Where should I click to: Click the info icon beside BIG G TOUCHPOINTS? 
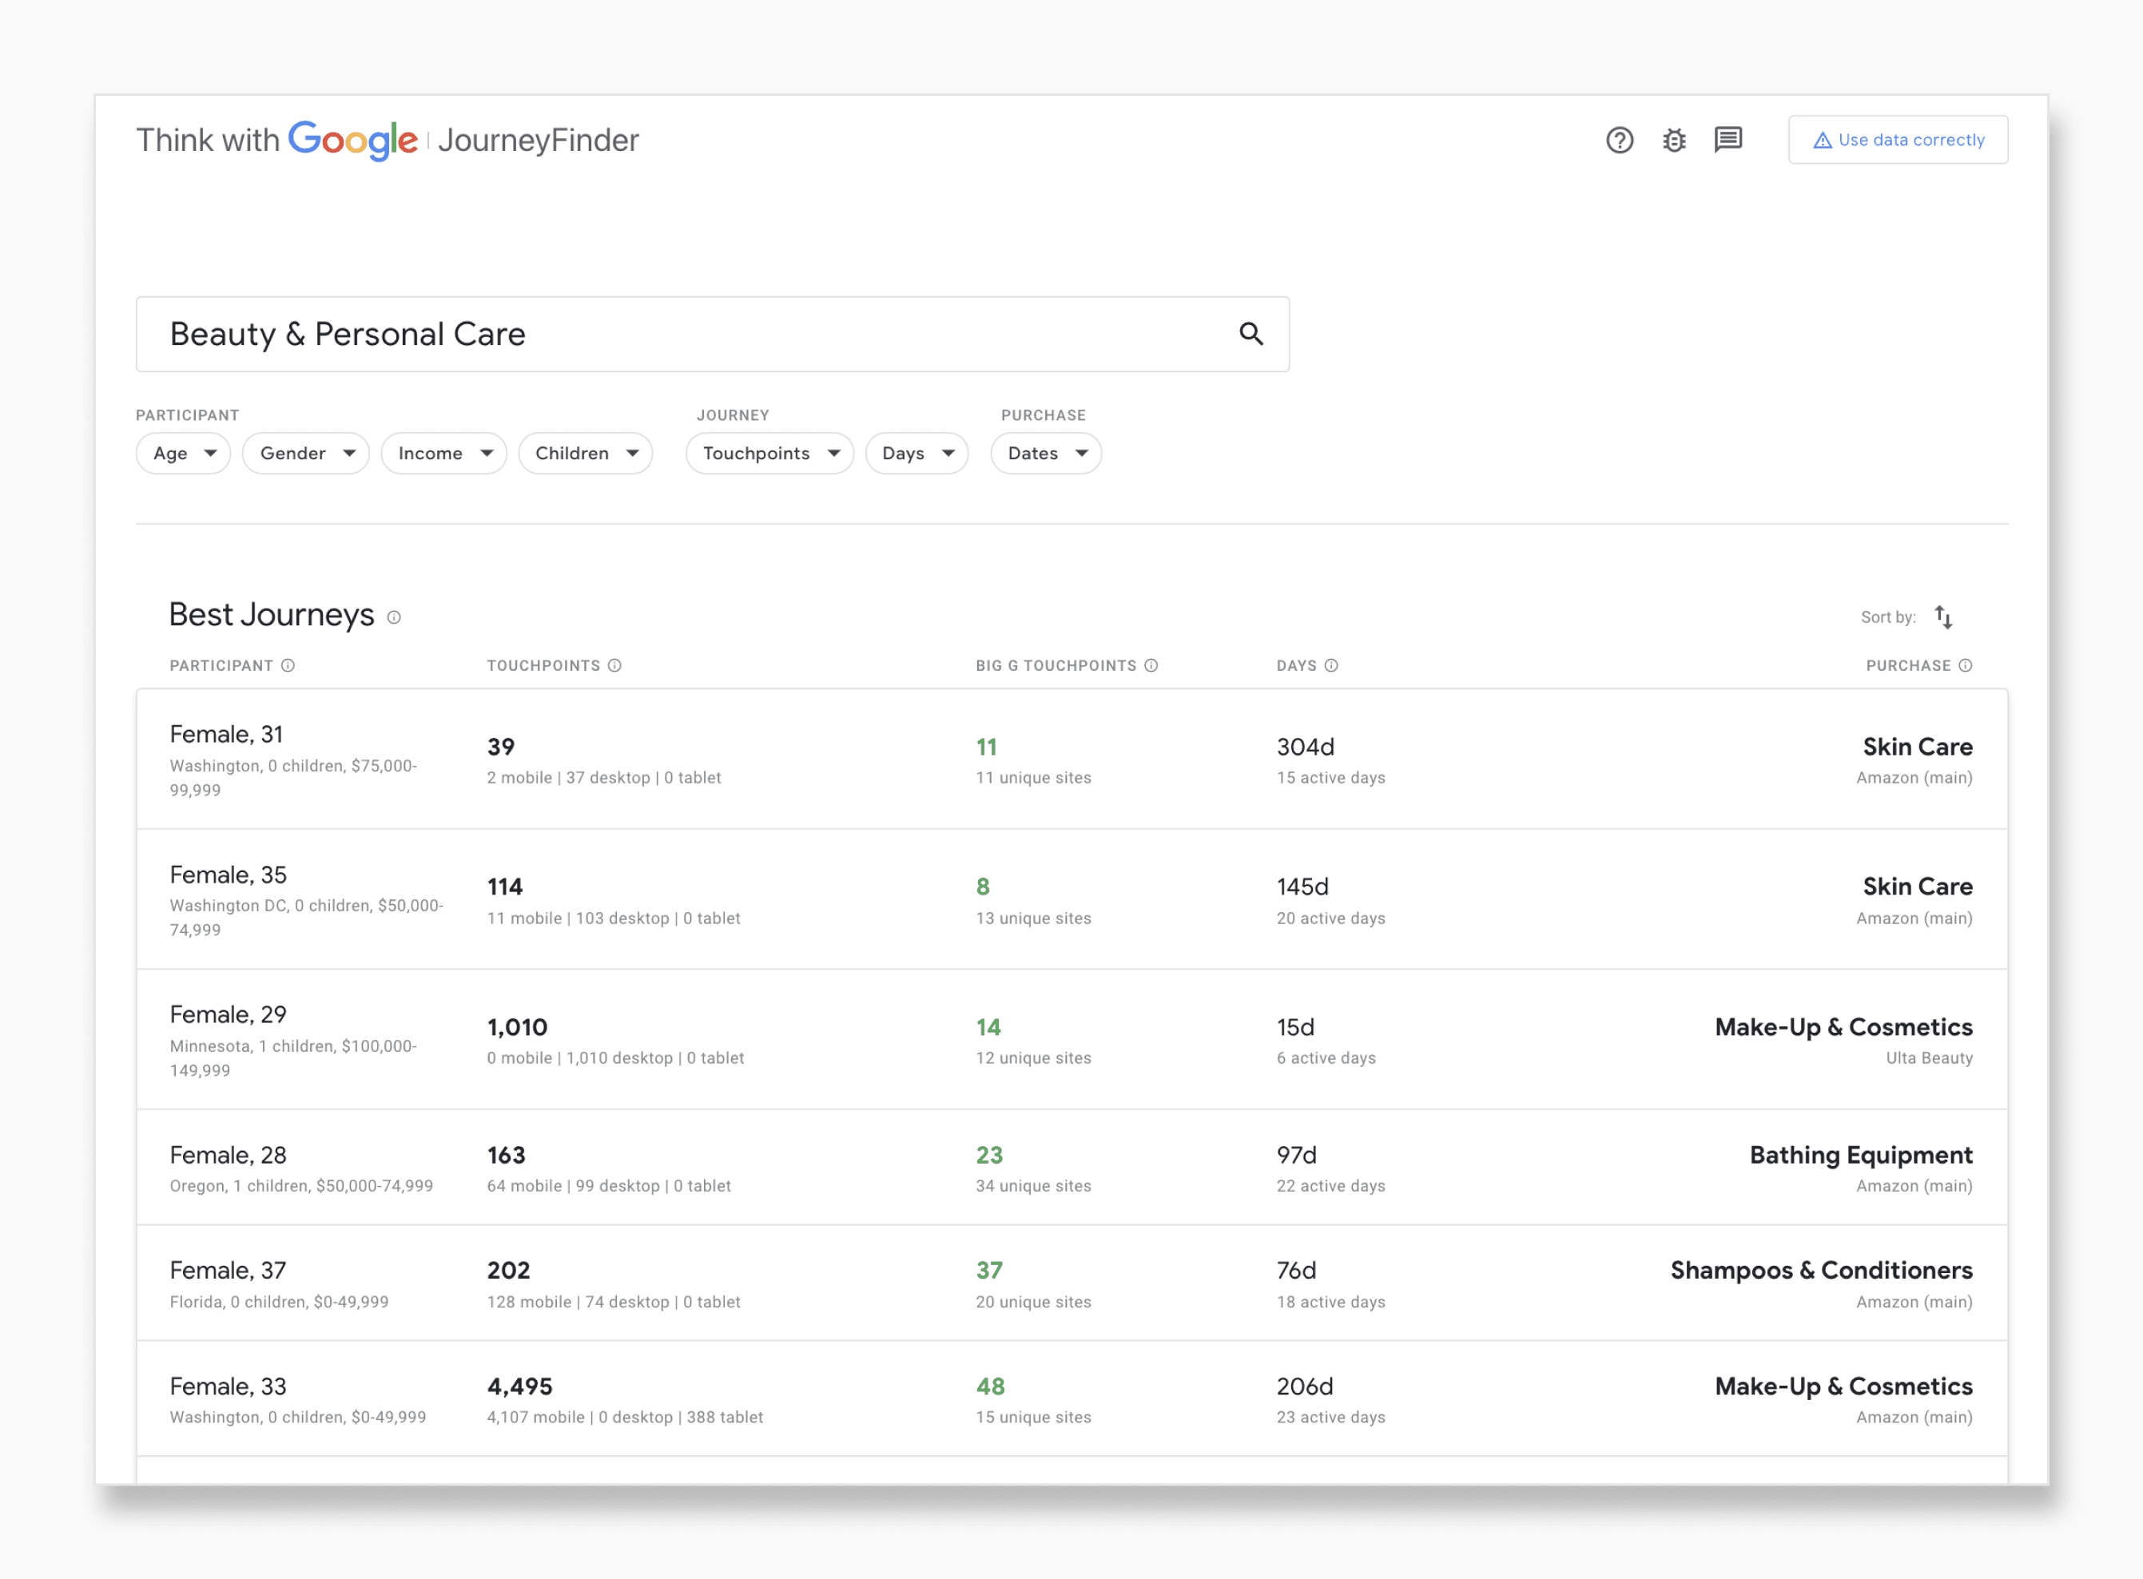click(x=1151, y=665)
